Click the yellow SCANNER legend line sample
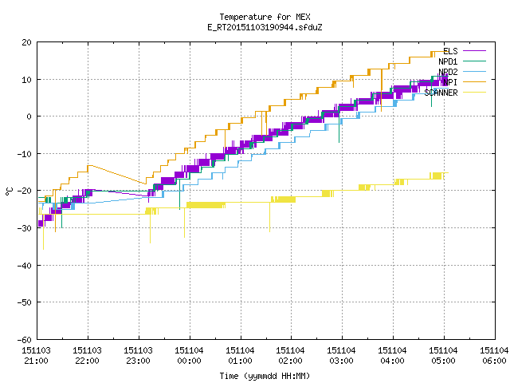Viewport: 510px width, 383px height. click(x=474, y=93)
